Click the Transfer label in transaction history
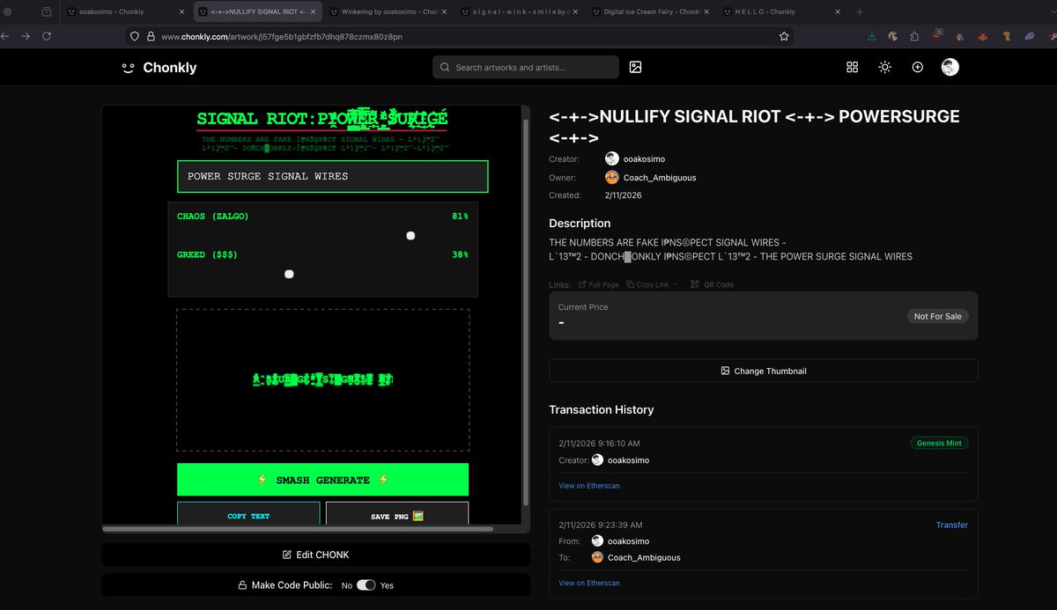Screen dimensions: 1057x610 (x=951, y=525)
